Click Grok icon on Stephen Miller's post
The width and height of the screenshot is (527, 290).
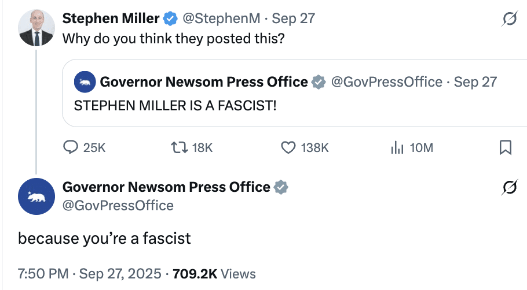coord(509,20)
